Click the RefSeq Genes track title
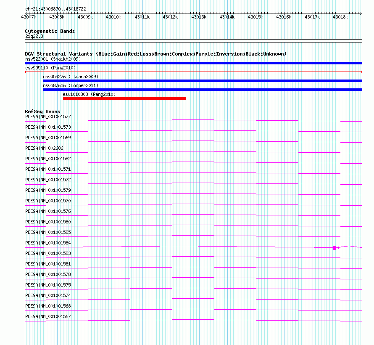This screenshot has height=345, width=374. [42, 111]
